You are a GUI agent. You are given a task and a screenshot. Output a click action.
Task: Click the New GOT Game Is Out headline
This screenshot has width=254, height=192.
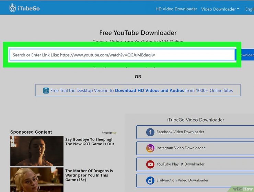point(90,142)
